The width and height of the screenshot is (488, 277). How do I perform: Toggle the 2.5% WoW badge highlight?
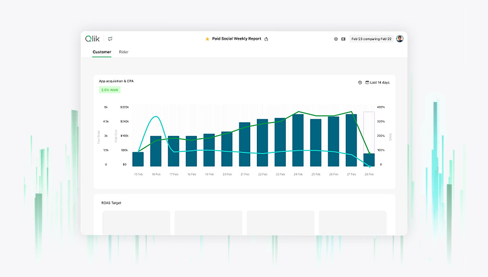pyautogui.click(x=110, y=90)
